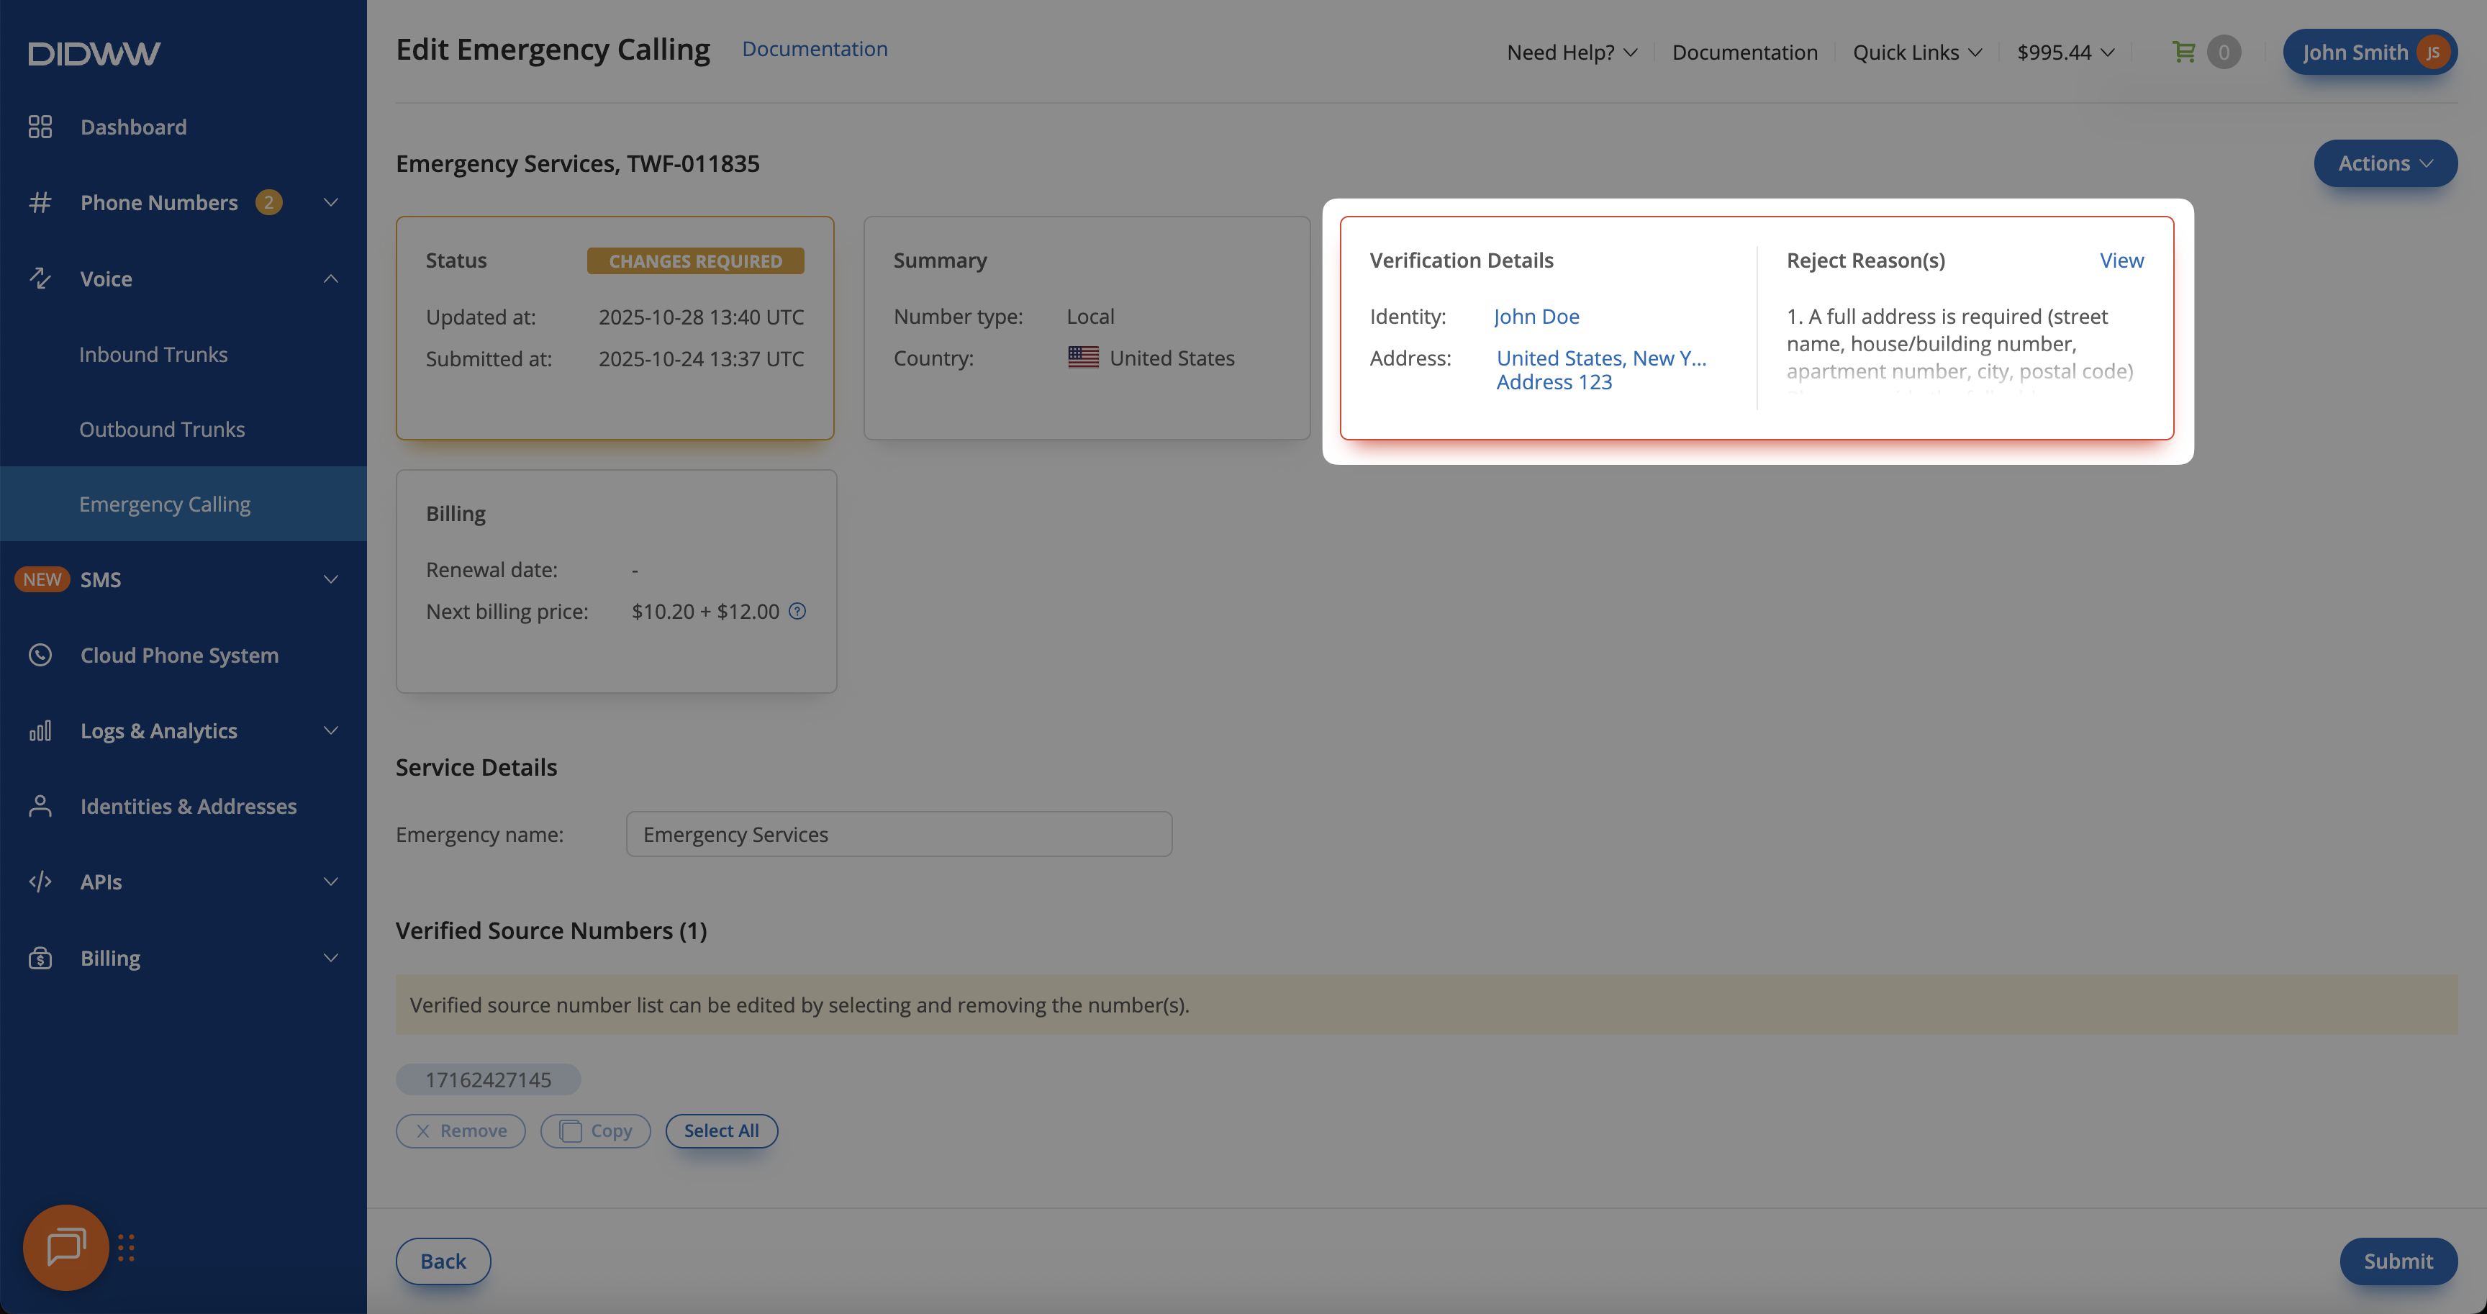Viewport: 2487px width, 1314px height.
Task: Open the Actions dropdown
Action: pyautogui.click(x=2385, y=163)
